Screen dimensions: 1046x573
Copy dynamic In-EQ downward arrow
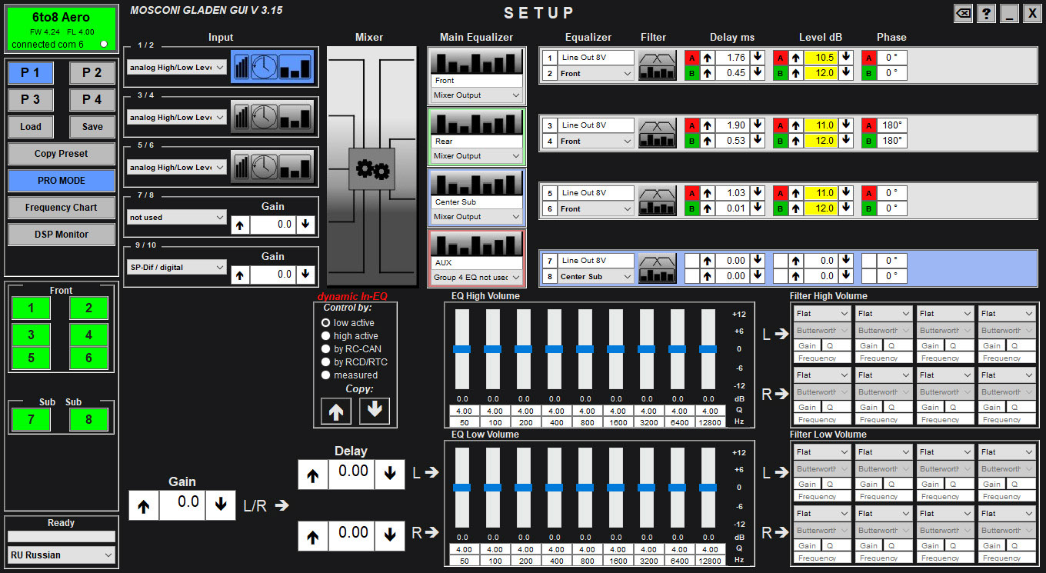tap(375, 411)
